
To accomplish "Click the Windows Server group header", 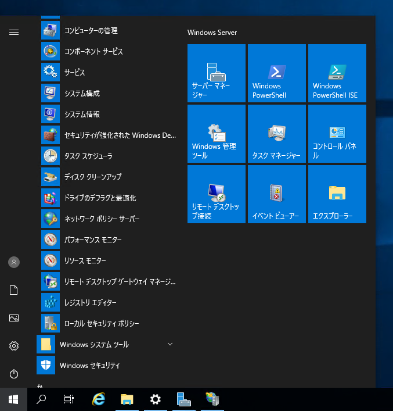I will pos(212,33).
